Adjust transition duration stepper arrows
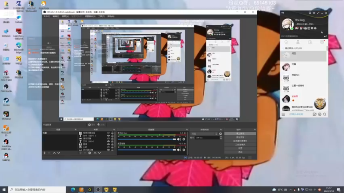 click(x=221, y=138)
